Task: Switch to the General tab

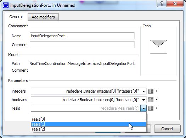Action: tap(16, 17)
